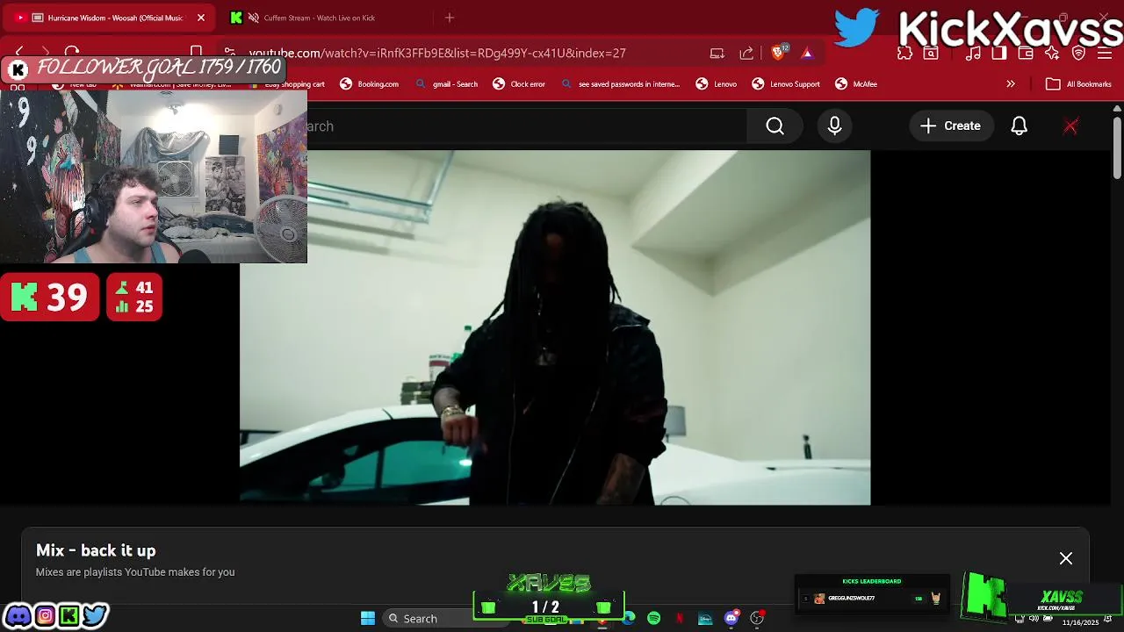1124x632 pixels.
Task: Open the Lenovo bookmark
Action: point(717,84)
